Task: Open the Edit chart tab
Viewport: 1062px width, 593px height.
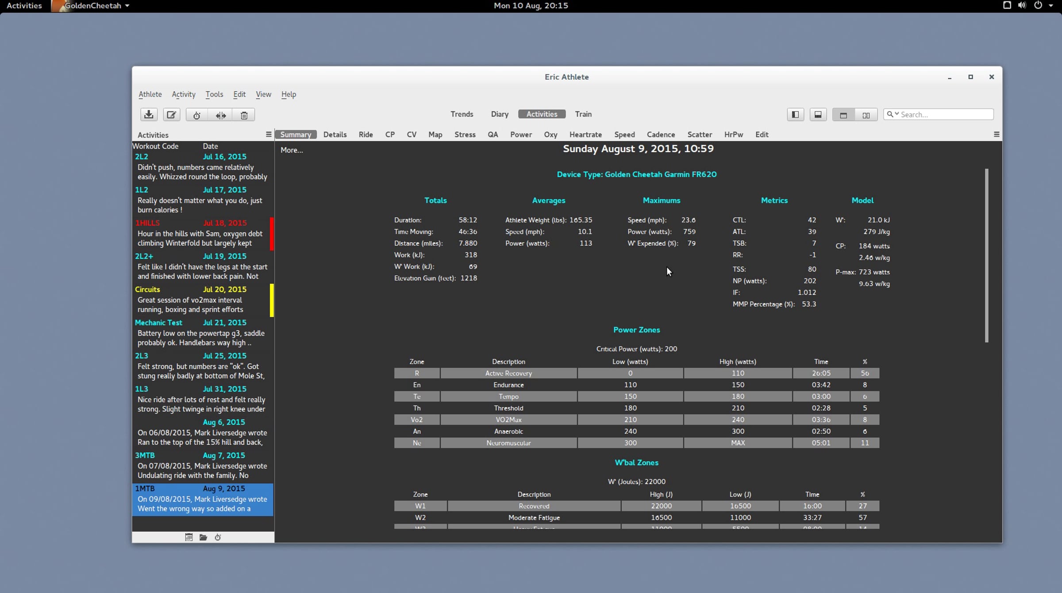Action: tap(762, 134)
